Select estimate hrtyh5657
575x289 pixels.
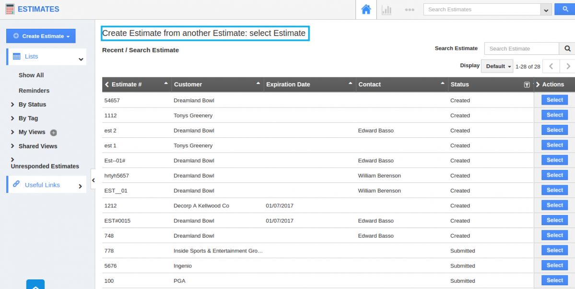(554, 175)
